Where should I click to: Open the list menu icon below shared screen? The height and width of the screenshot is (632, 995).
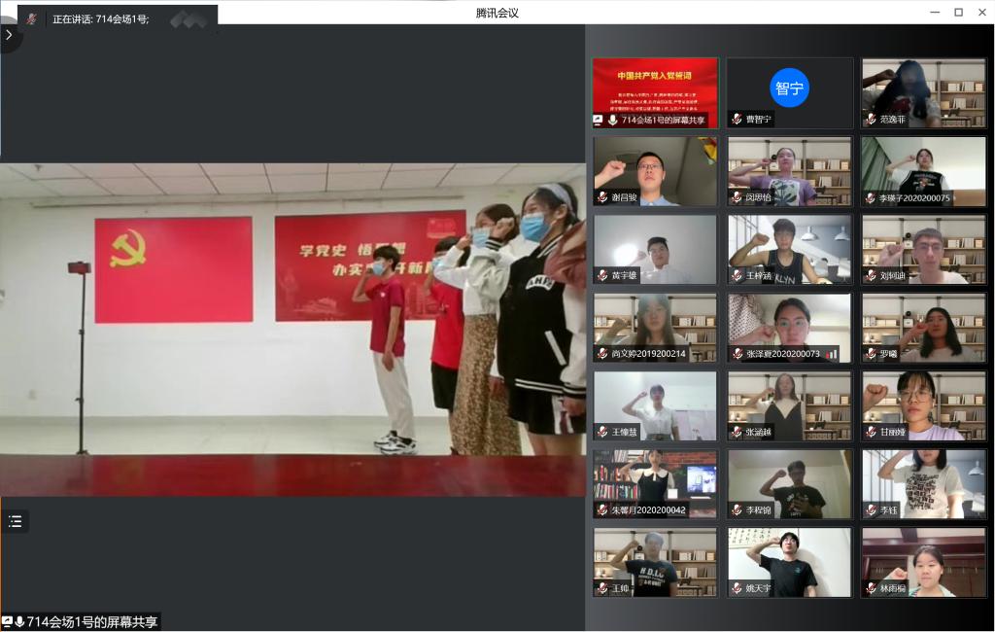[15, 521]
